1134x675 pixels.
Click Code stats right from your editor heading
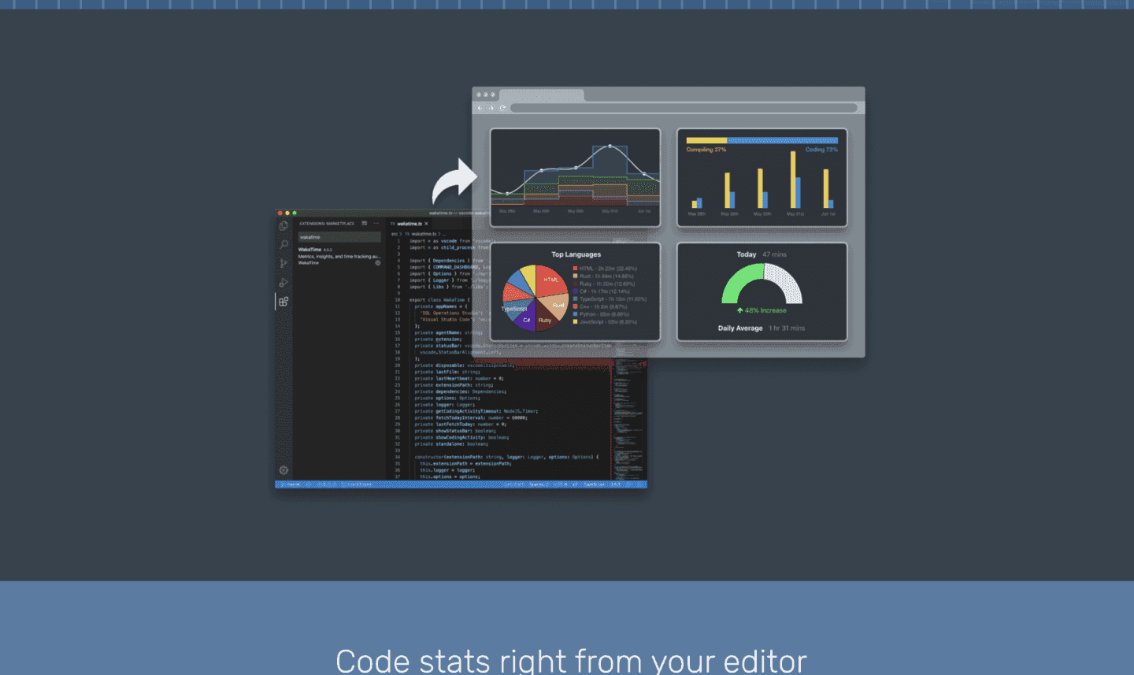[571, 660]
